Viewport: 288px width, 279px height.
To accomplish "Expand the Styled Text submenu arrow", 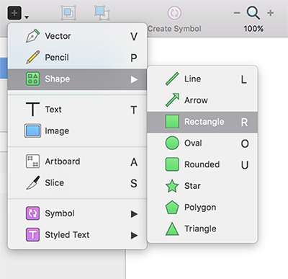I will tap(134, 235).
